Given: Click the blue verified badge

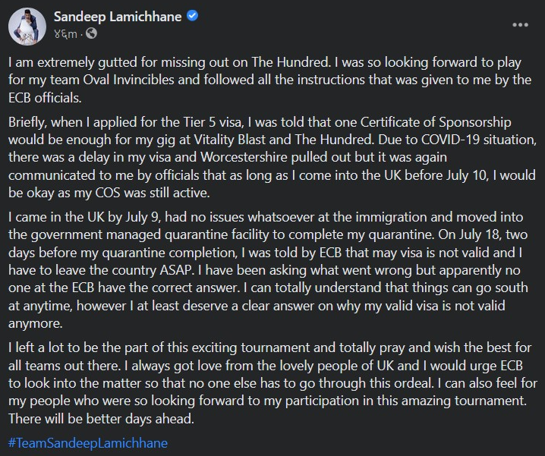Looking at the screenshot, I should pos(193,16).
